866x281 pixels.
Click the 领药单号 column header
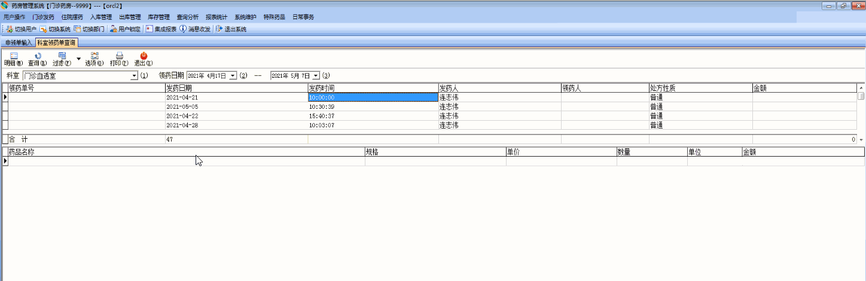pyautogui.click(x=87, y=88)
